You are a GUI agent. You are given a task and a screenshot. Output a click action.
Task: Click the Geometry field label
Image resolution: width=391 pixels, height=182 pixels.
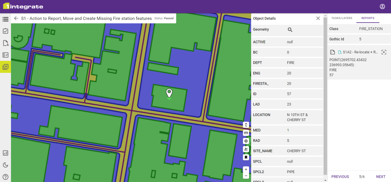click(261, 30)
